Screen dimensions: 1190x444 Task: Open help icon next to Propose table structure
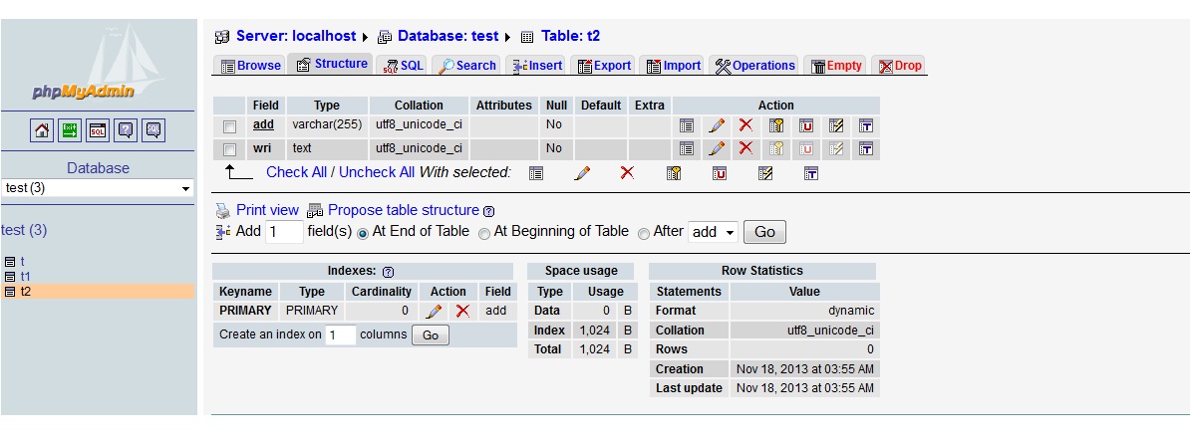(x=488, y=211)
